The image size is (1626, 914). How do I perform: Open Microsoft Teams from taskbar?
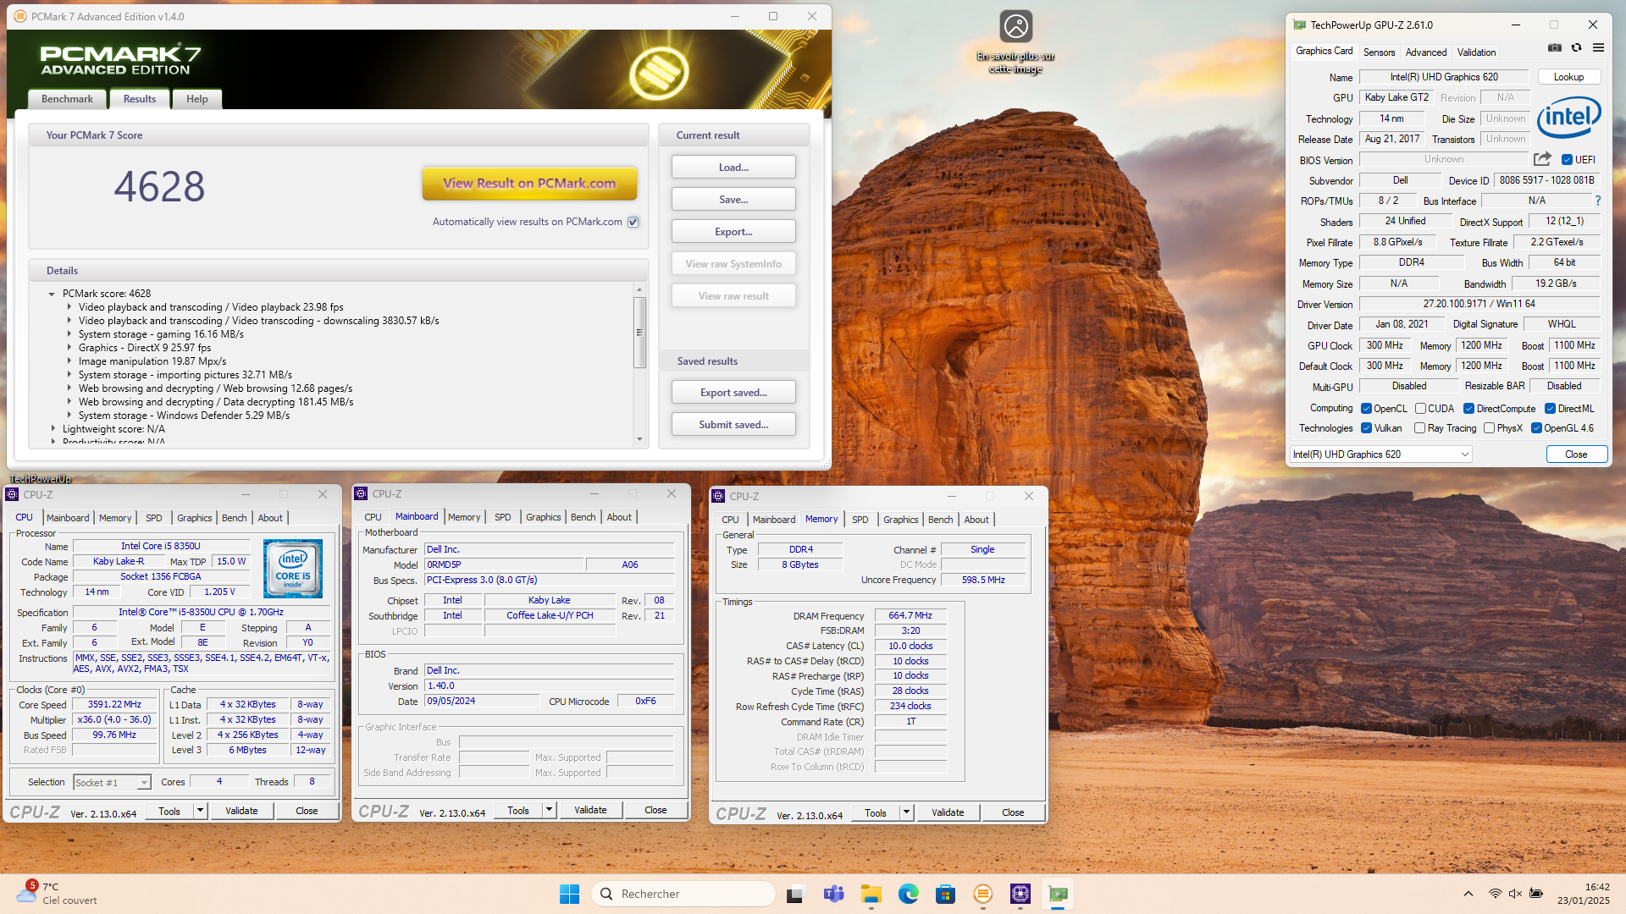[x=834, y=894]
